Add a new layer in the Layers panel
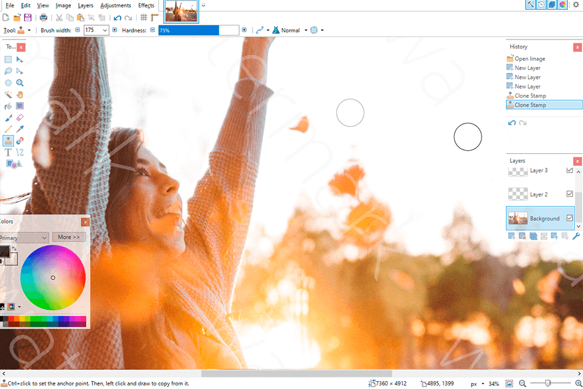Image resolution: width=583 pixels, height=389 pixels. click(x=511, y=236)
